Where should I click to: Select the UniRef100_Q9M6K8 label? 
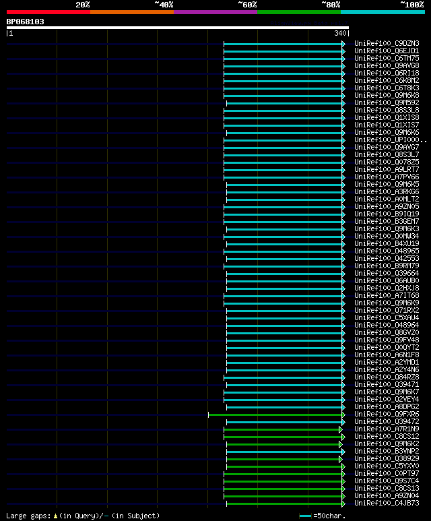[x=387, y=95]
